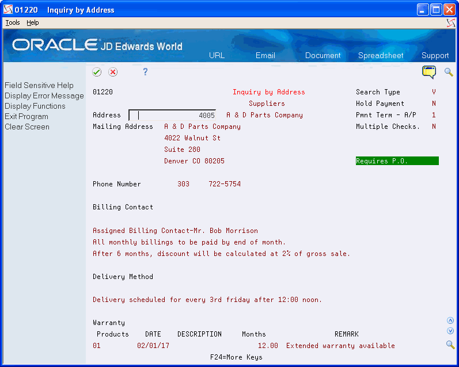Click the phone number 722-5754
Screen dimensions: 459x367
pyautogui.click(x=225, y=184)
